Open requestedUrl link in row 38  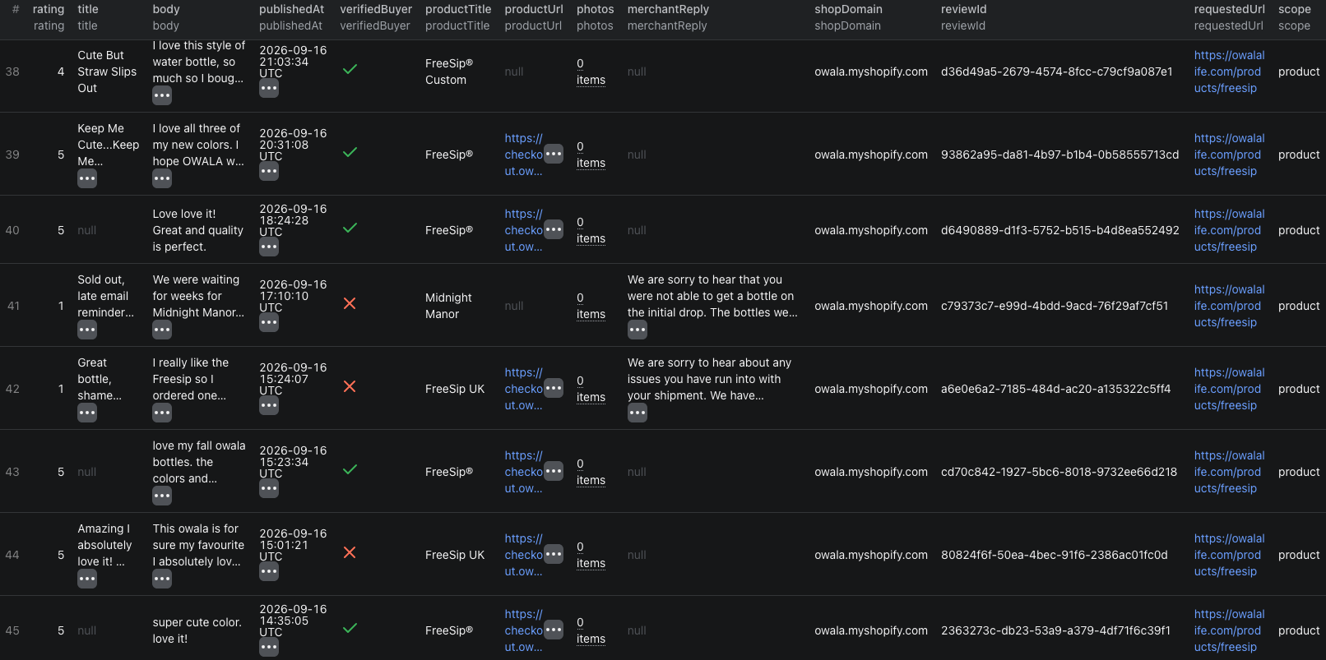click(1230, 72)
